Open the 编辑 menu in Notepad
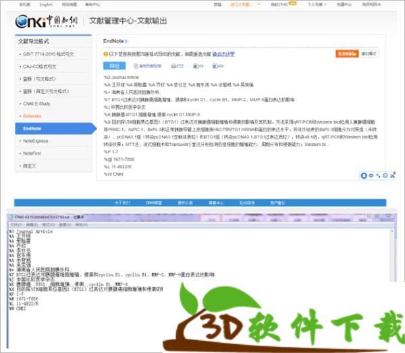This screenshot has height=353, width=405. pyautogui.click(x=32, y=225)
